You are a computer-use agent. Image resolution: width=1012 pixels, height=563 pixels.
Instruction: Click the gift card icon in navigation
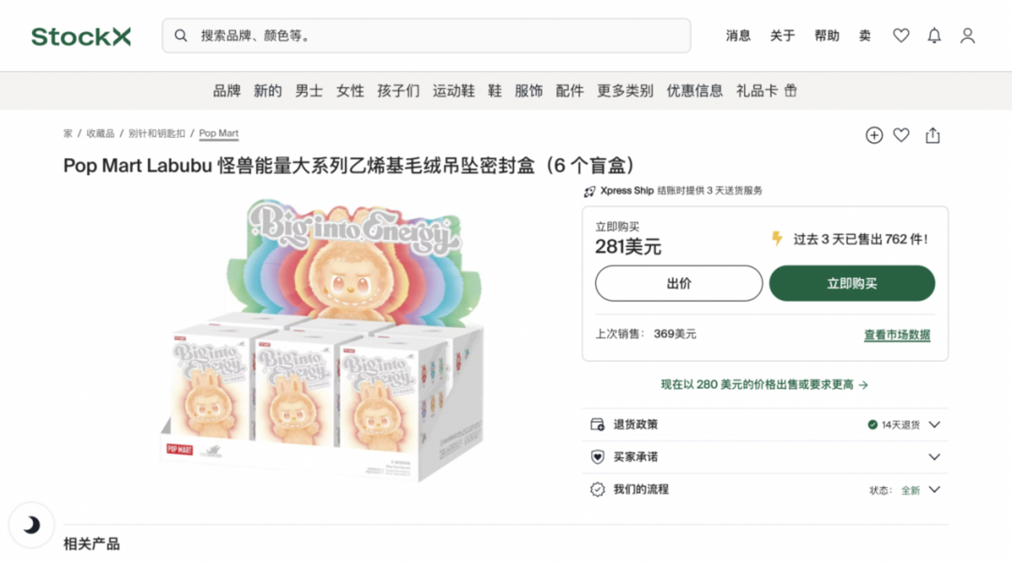pos(791,91)
